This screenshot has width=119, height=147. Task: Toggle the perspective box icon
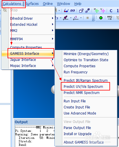81,11
